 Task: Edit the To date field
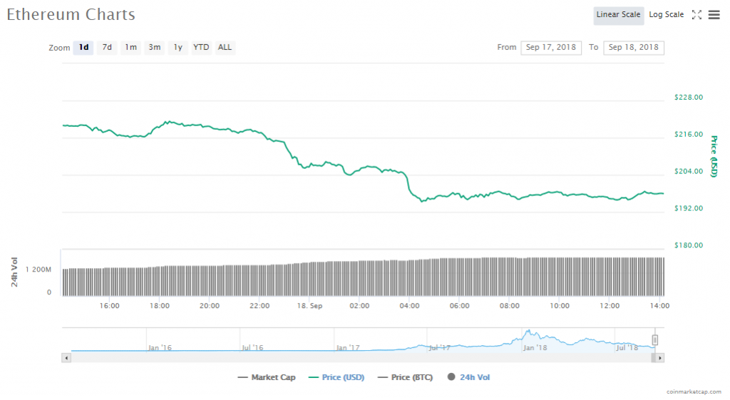point(634,48)
